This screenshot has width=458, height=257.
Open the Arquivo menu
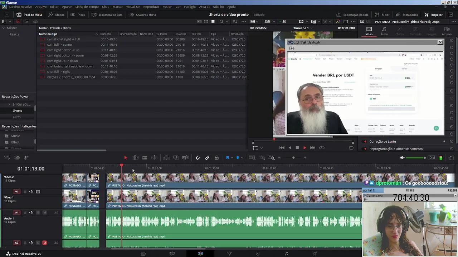pyautogui.click(x=41, y=7)
